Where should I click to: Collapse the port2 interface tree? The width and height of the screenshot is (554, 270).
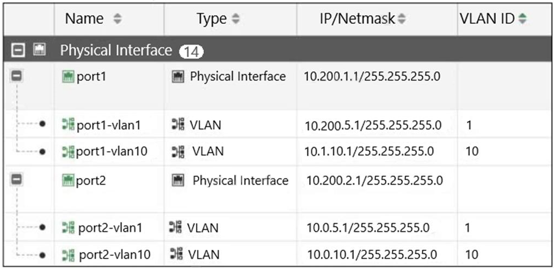point(16,180)
